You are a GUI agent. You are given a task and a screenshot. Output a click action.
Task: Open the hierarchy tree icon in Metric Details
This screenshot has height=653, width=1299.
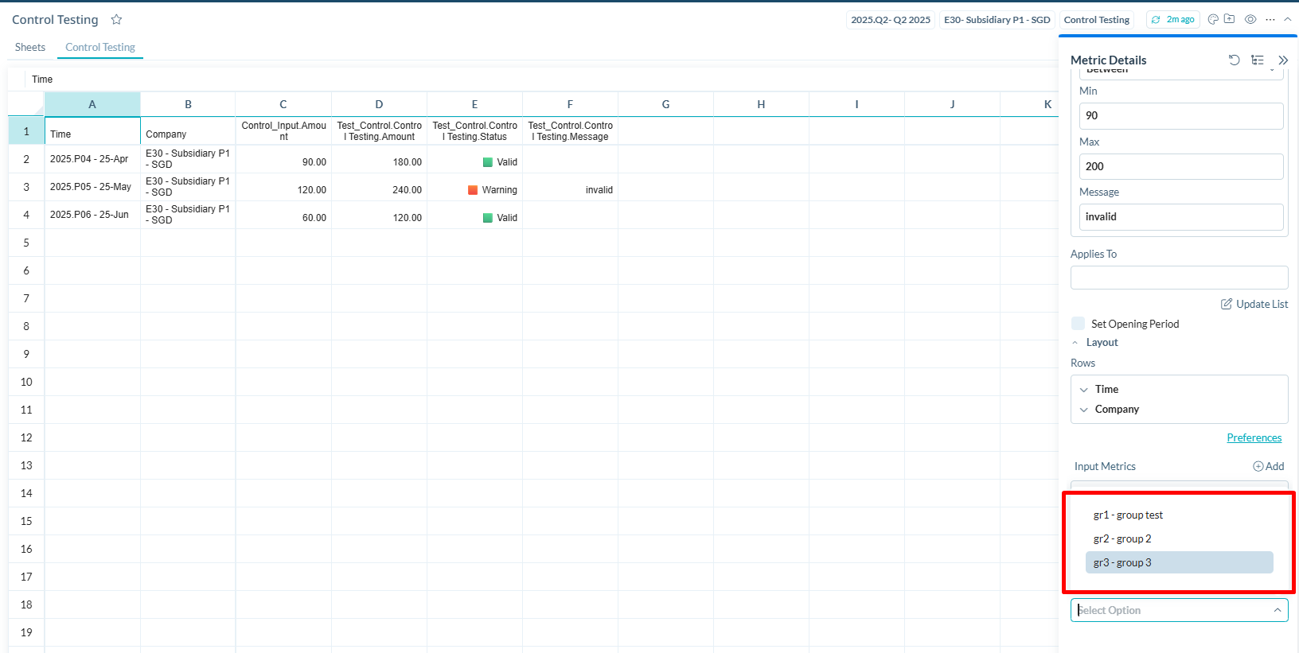1258,60
